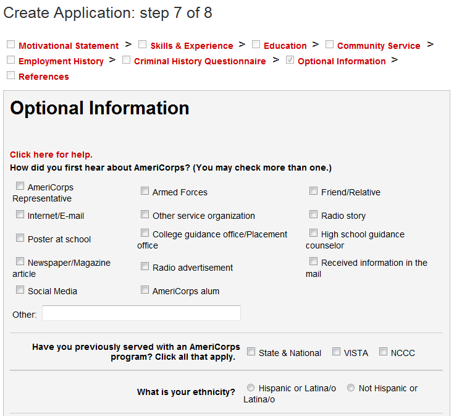The height and width of the screenshot is (416, 454).
Task: Select Not Hispanic or Latina/o radio option
Action: click(351, 388)
